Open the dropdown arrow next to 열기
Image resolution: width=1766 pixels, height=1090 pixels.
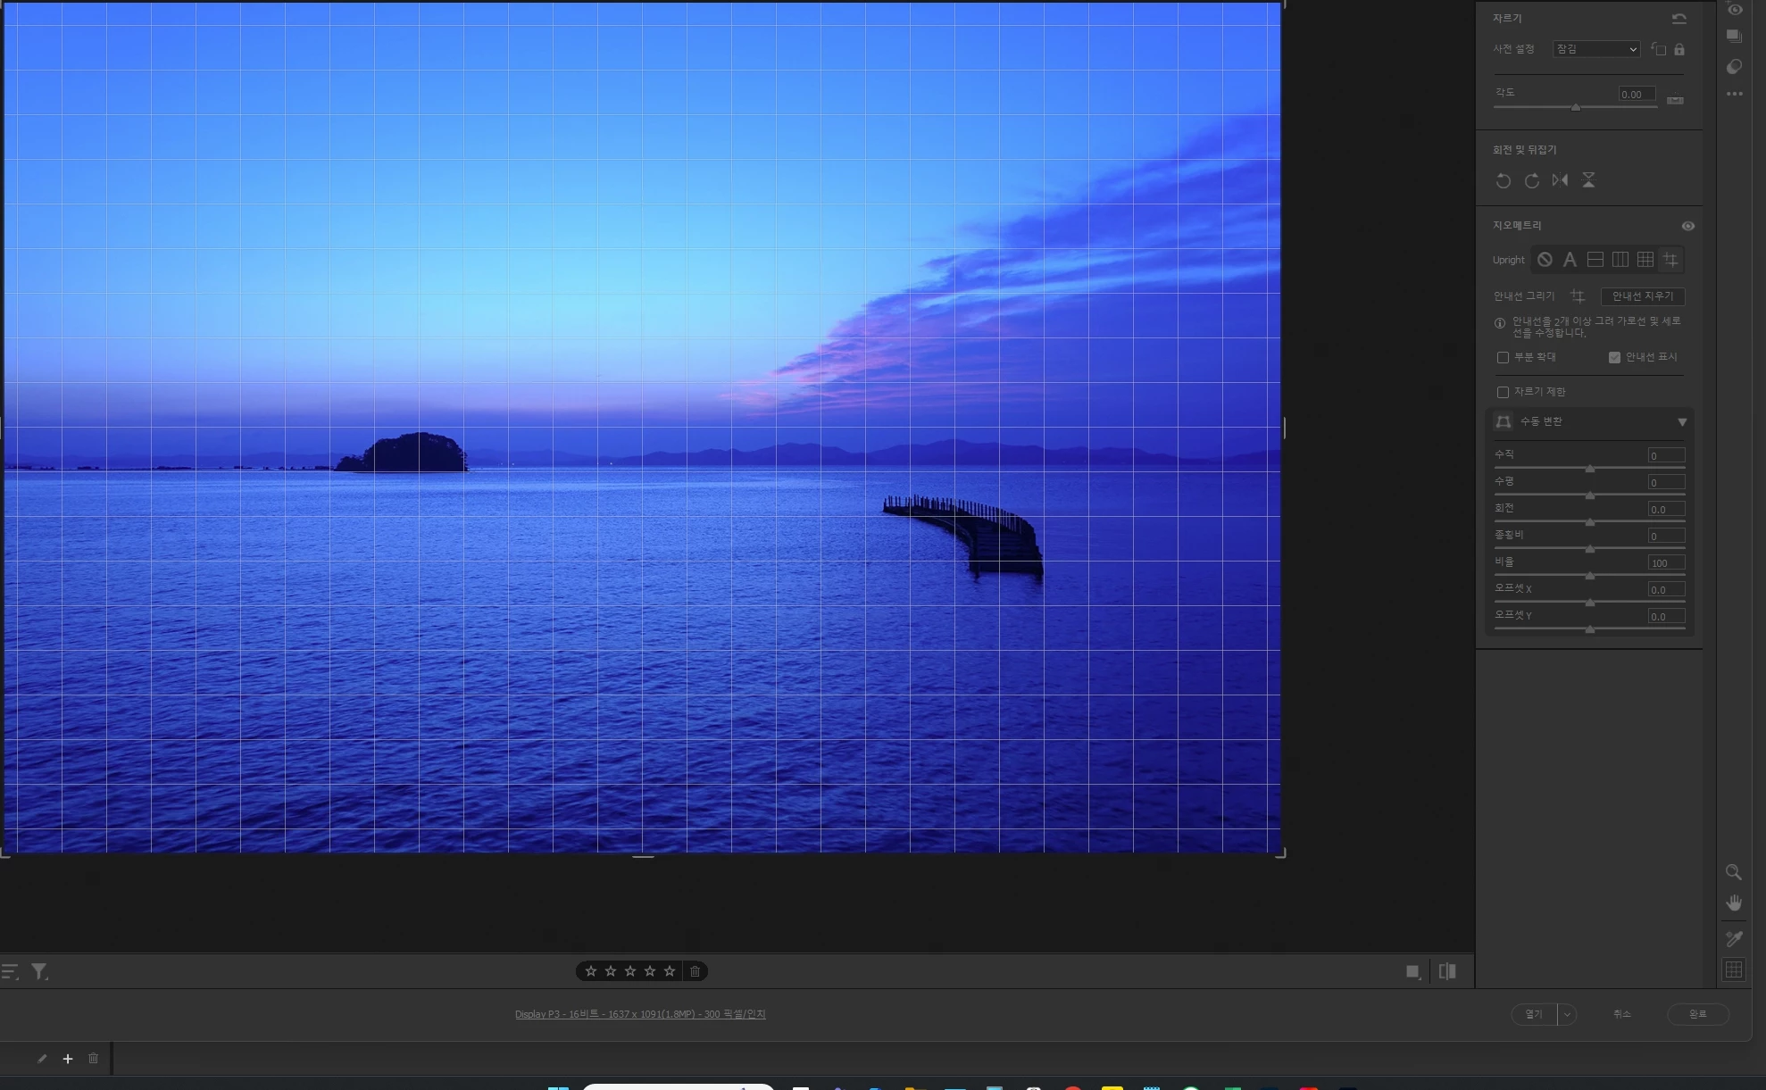tap(1567, 1014)
